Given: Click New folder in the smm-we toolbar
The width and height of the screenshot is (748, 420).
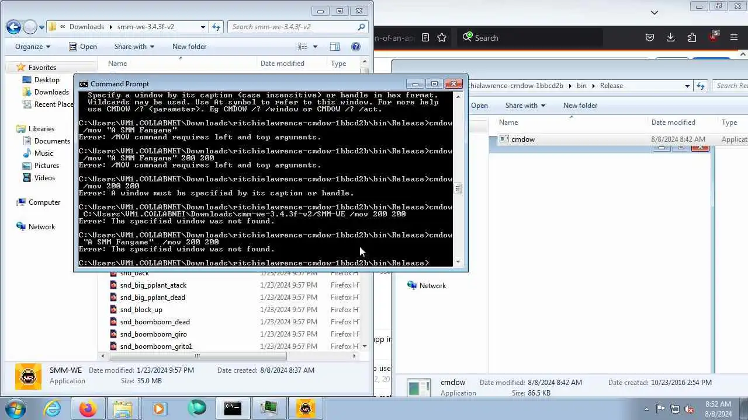Looking at the screenshot, I should (189, 47).
